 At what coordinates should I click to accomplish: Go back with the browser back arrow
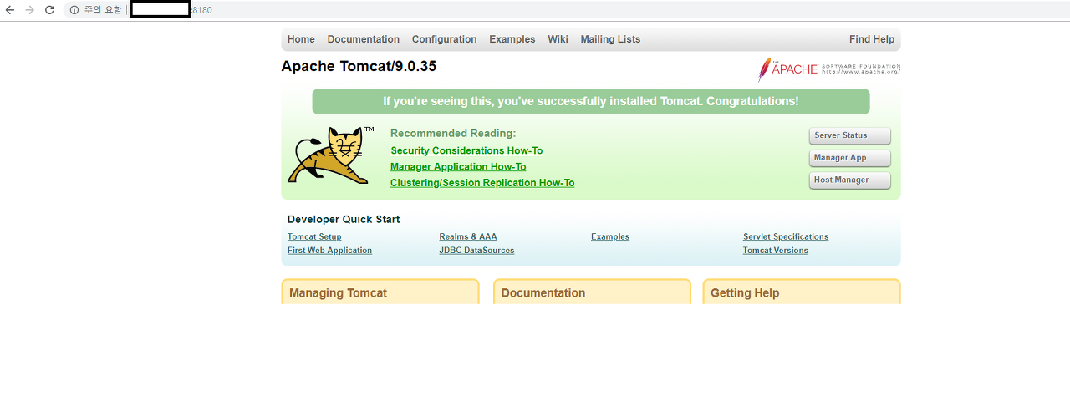tap(10, 10)
